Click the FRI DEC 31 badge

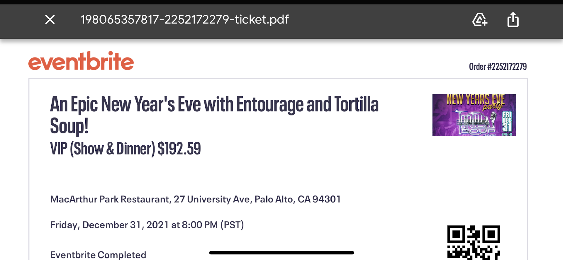[x=507, y=121]
